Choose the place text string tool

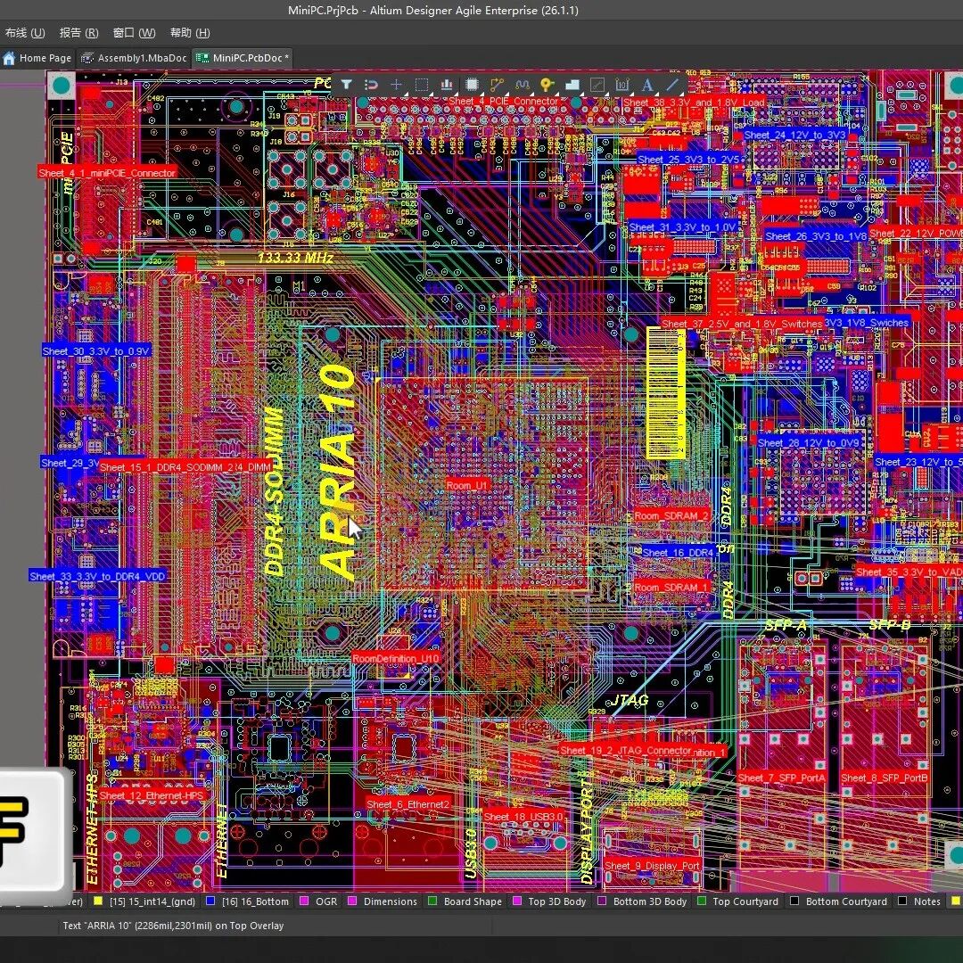pyautogui.click(x=646, y=85)
